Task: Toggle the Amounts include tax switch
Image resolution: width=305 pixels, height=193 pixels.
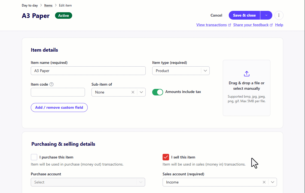Action: (x=158, y=92)
